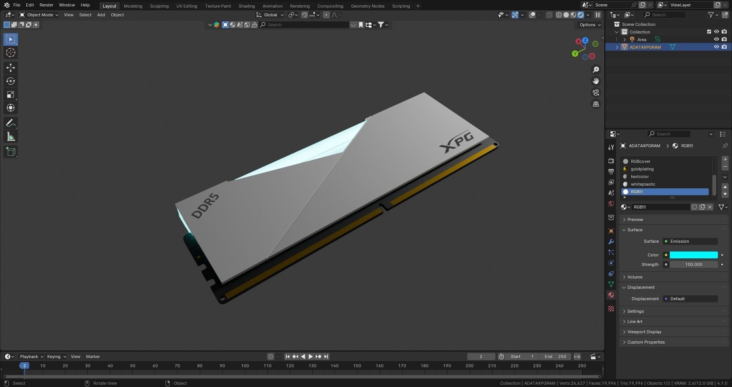Open the Object properties tab
The width and height of the screenshot is (732, 387).
point(611,231)
